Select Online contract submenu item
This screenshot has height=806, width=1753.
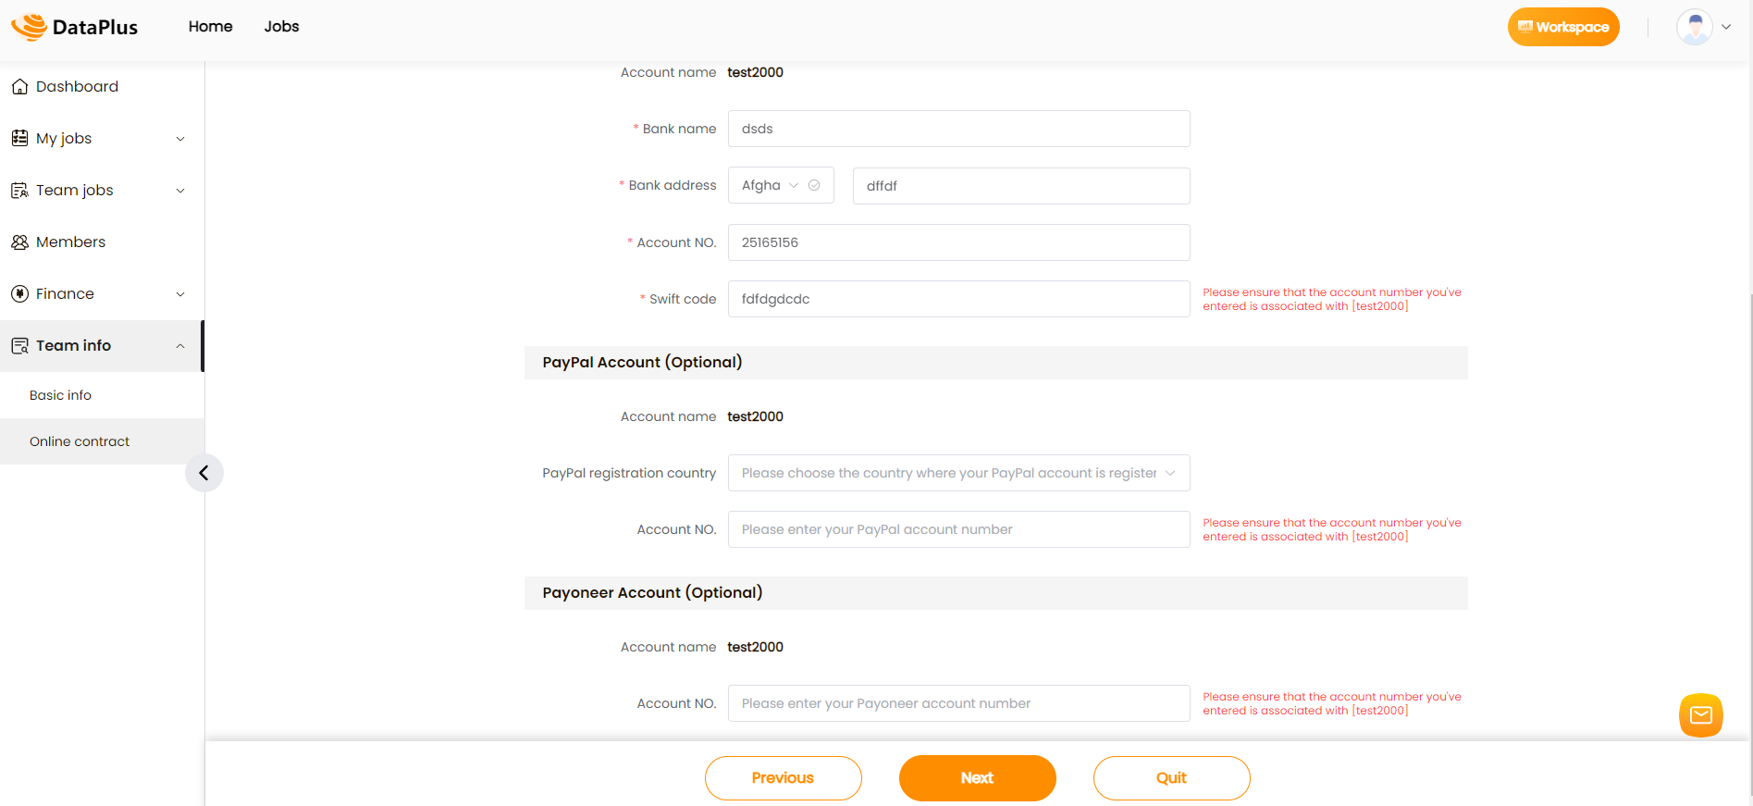pyautogui.click(x=102, y=441)
